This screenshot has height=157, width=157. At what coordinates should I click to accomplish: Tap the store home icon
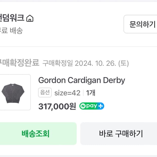30,18
